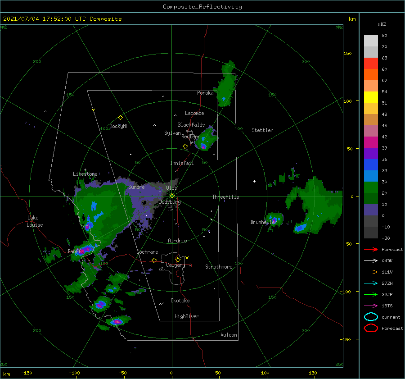The image size is (405, 379).
Task: Click the magenta 42-39 dBZ color swatch
Action: [x=371, y=142]
